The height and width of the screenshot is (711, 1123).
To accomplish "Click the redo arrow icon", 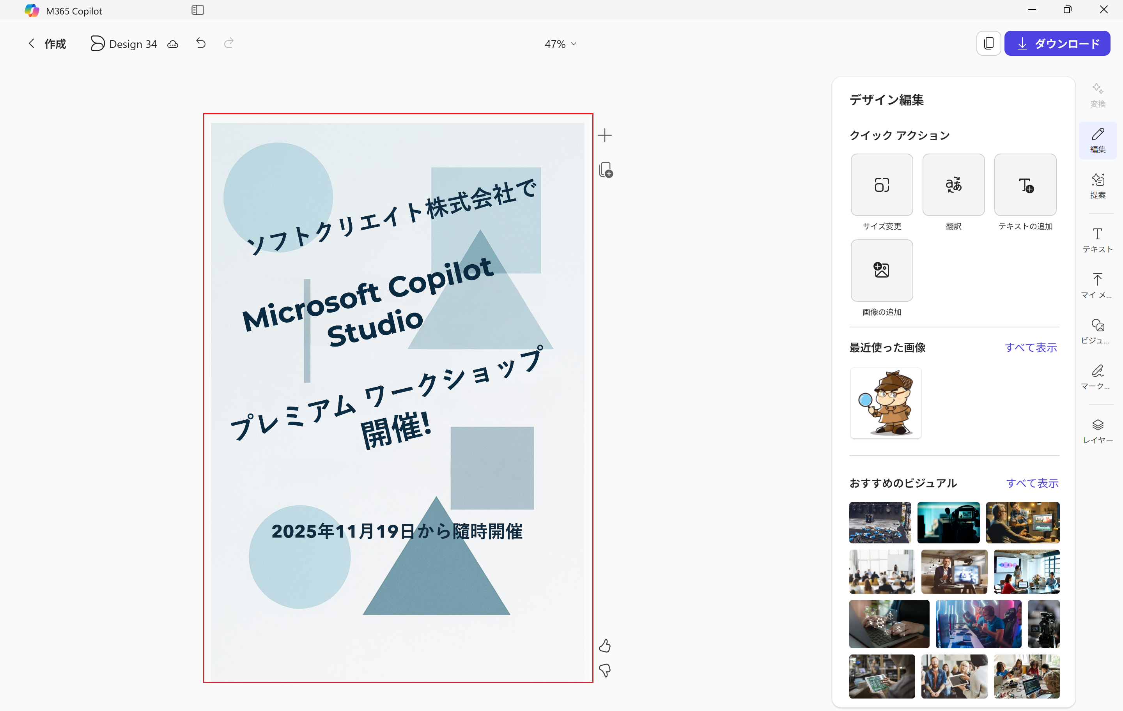I will click(x=228, y=43).
